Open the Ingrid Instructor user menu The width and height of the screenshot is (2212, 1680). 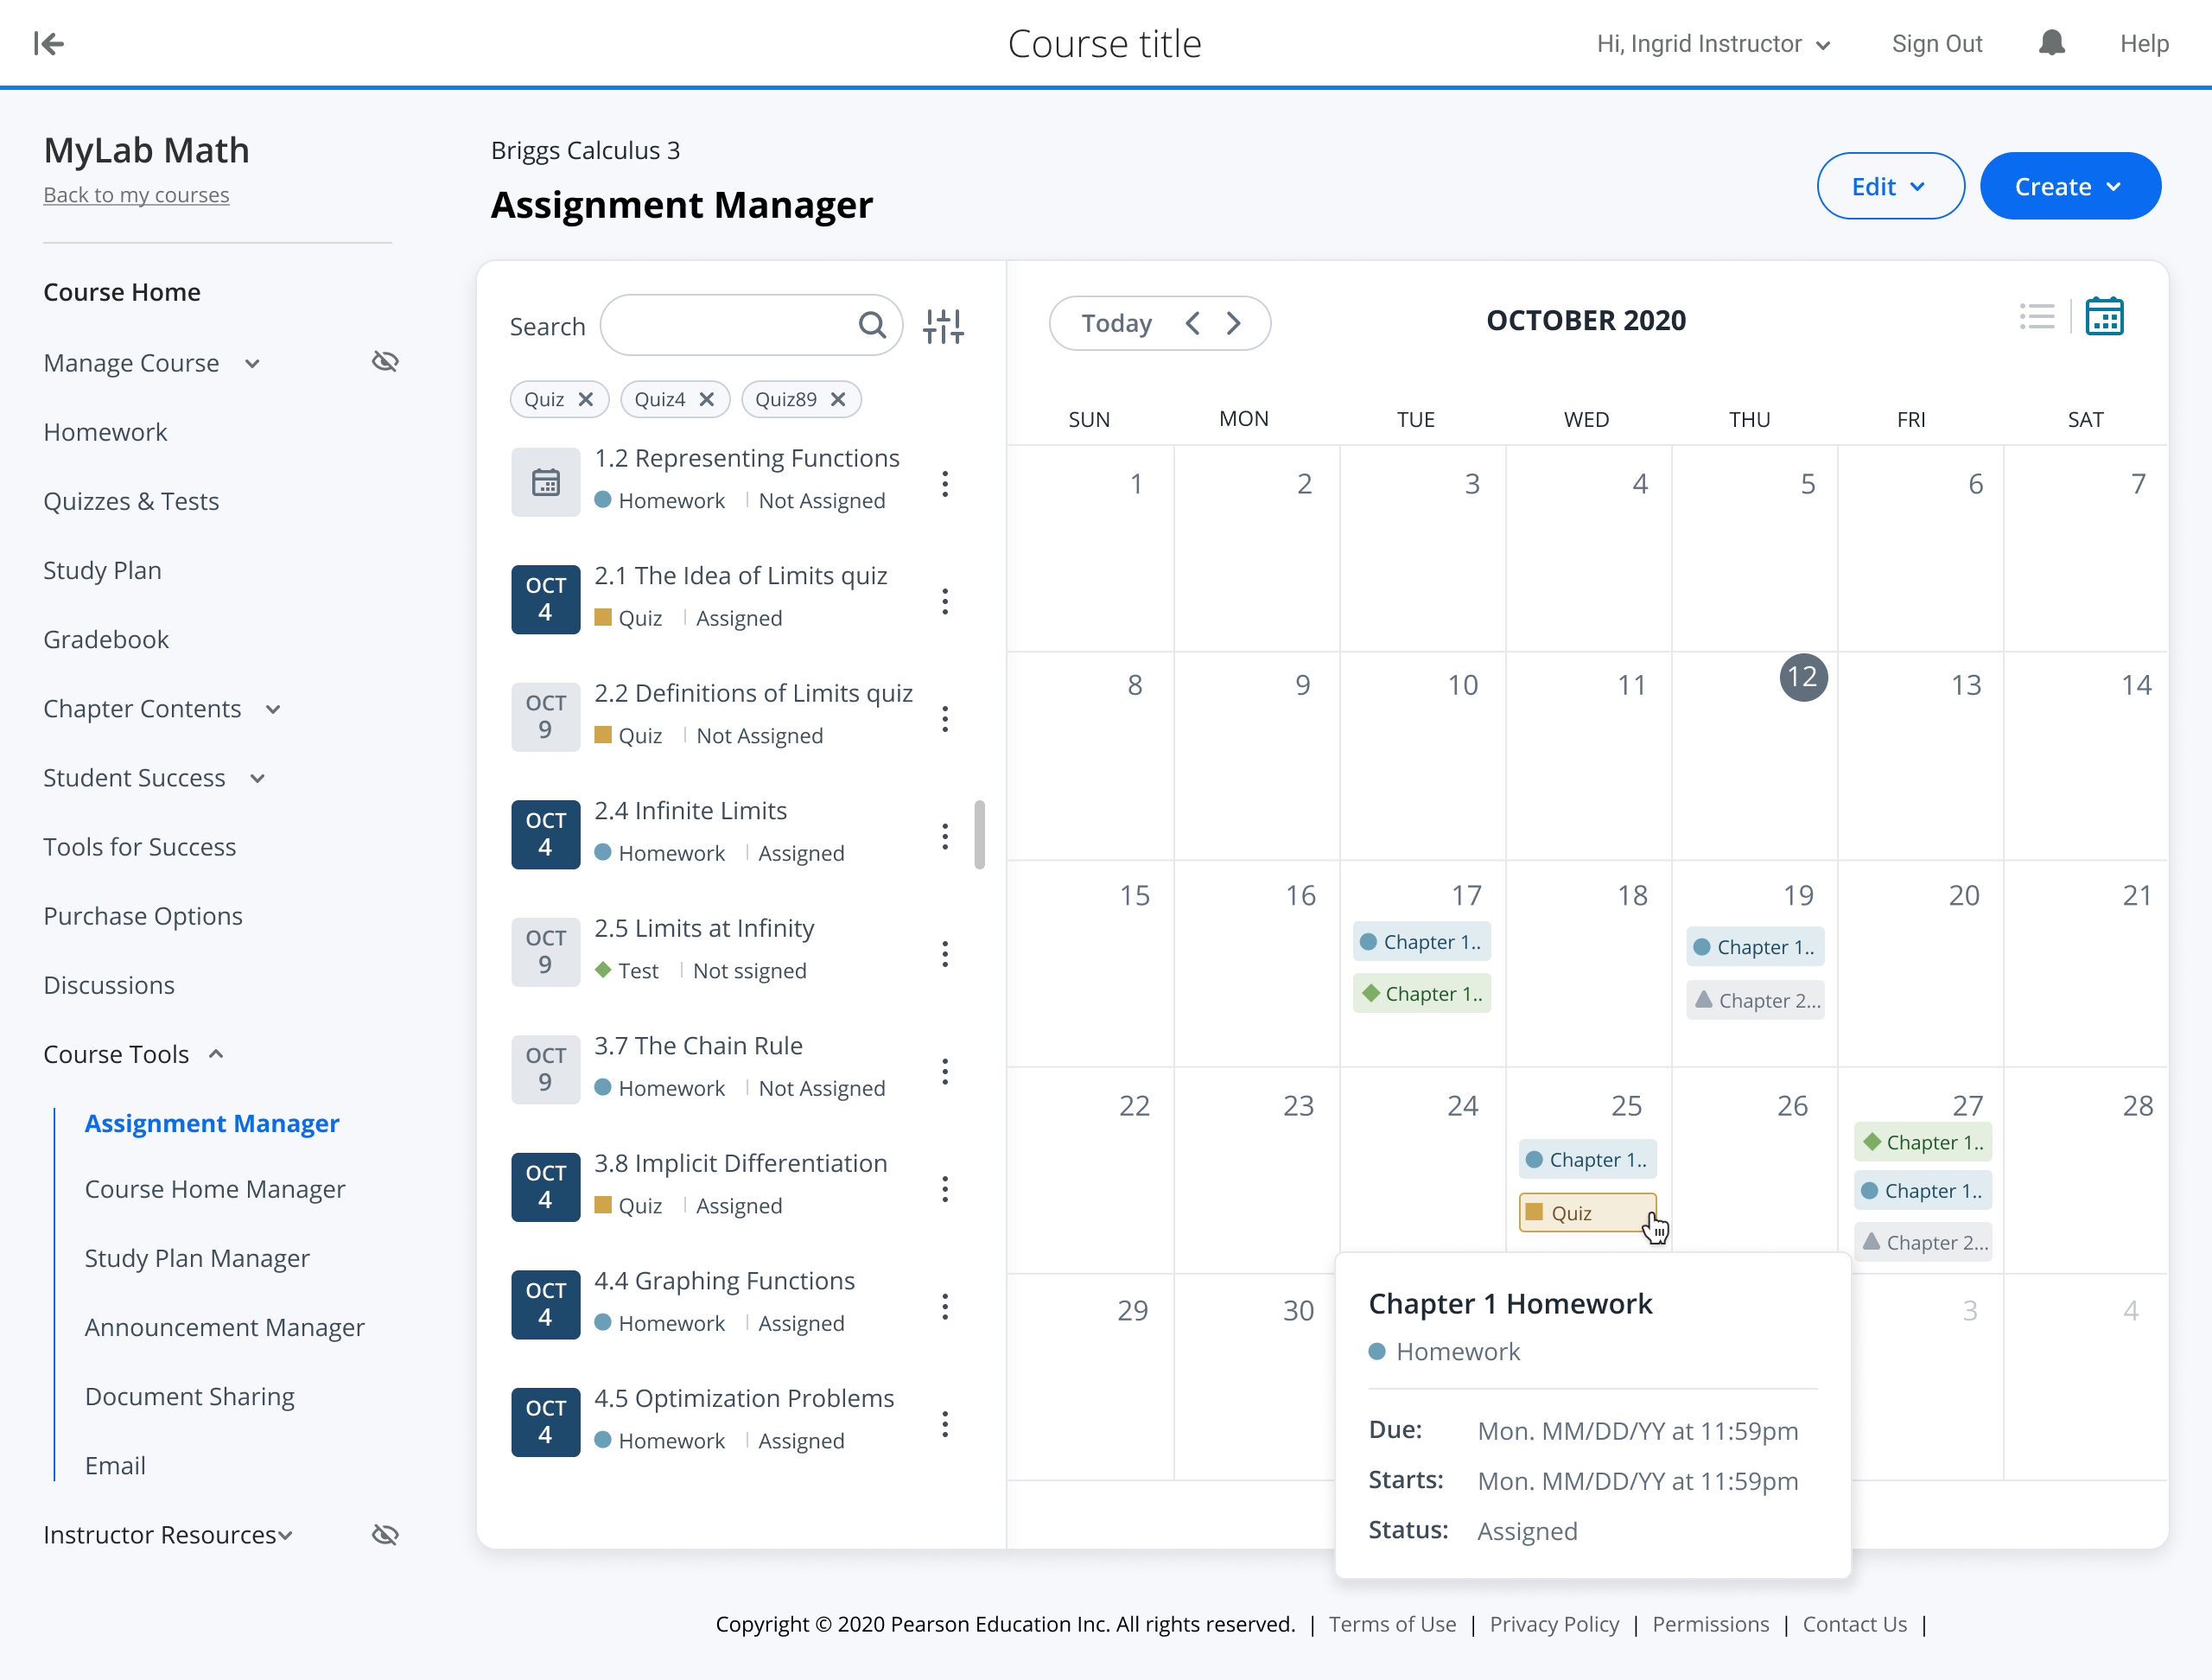[1713, 44]
